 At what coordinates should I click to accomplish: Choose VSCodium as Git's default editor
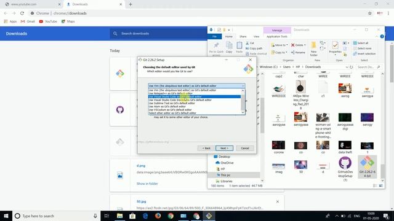coord(195,109)
